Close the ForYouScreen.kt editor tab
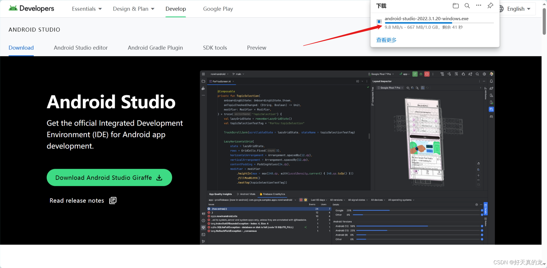Viewport: 547px width, 268px height. pyautogui.click(x=233, y=82)
